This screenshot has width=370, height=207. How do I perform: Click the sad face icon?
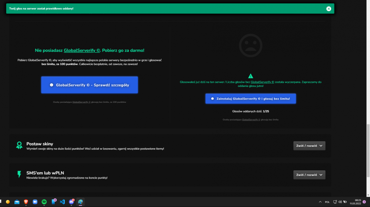[250, 45]
